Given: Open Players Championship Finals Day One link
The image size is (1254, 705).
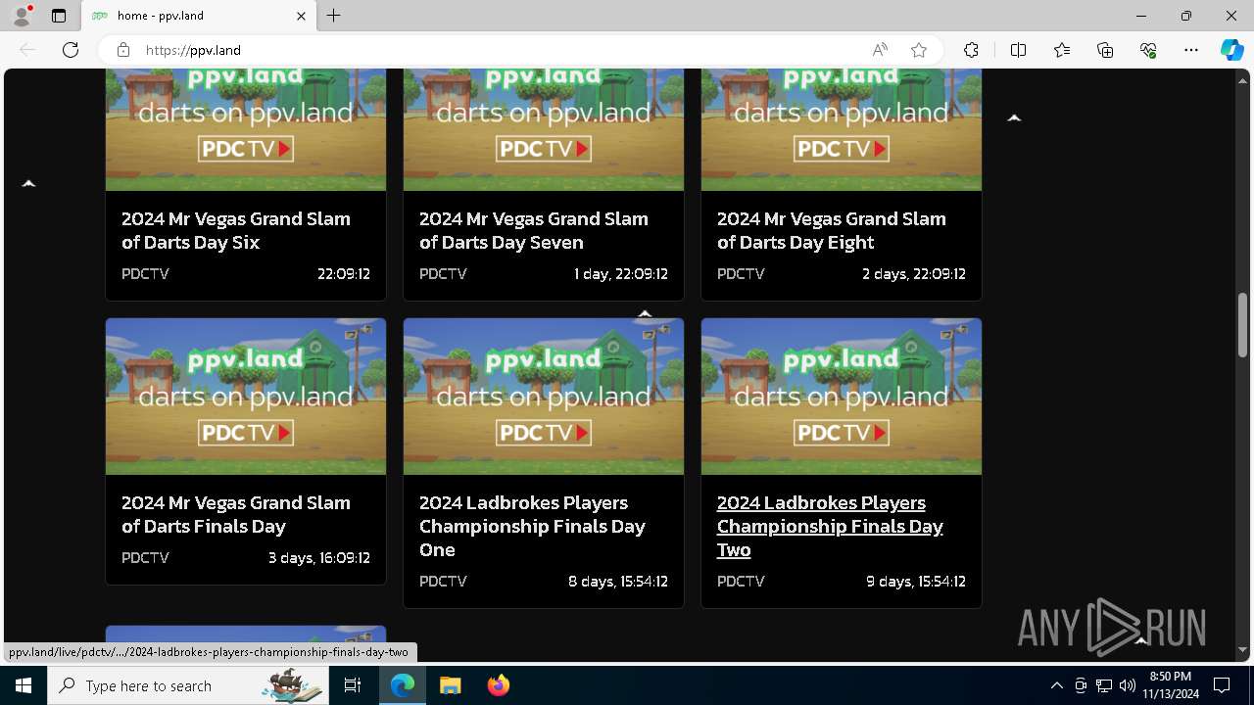Looking at the screenshot, I should coord(532,527).
